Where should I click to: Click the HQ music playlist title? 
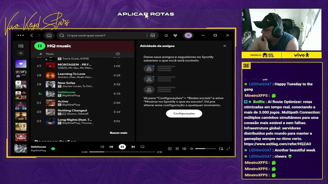coord(59,46)
